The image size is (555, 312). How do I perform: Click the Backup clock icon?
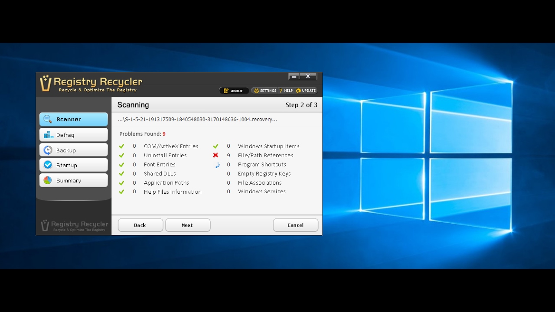coord(48,150)
